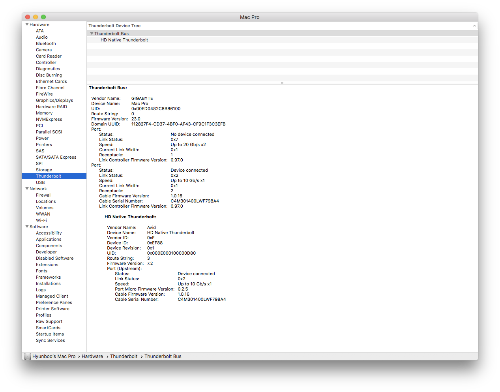The image size is (500, 392).
Task: Select ATA in Hardware list
Action: 40,31
